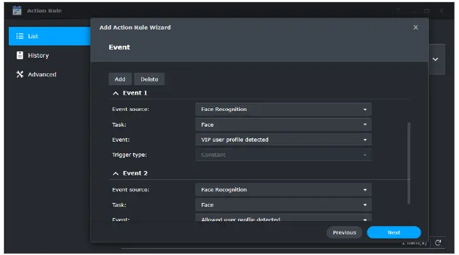
Task: Click the refresh icon at bottom right
Action: click(438, 242)
